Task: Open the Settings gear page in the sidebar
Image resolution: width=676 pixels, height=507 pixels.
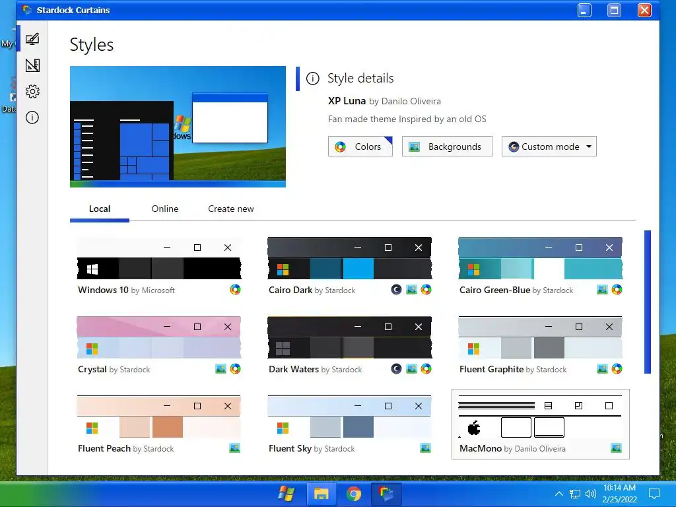Action: (32, 91)
